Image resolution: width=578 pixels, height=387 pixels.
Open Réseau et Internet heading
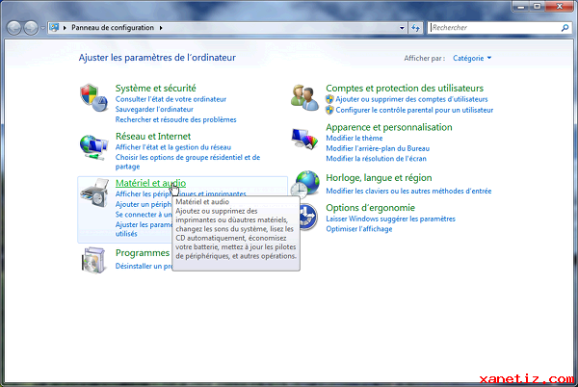tap(153, 137)
